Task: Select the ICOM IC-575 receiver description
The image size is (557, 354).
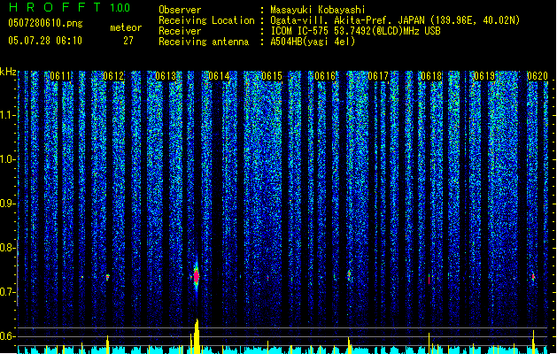Action: click(356, 31)
